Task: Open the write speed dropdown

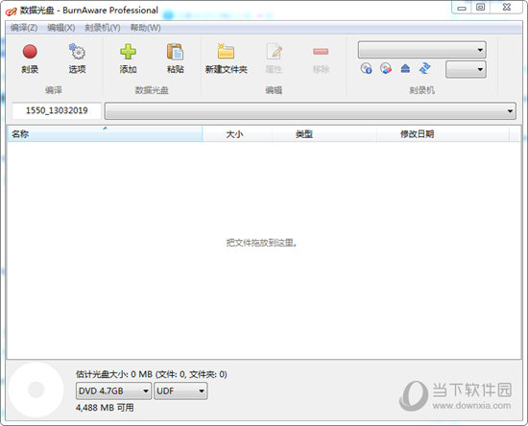Action: pyautogui.click(x=466, y=69)
